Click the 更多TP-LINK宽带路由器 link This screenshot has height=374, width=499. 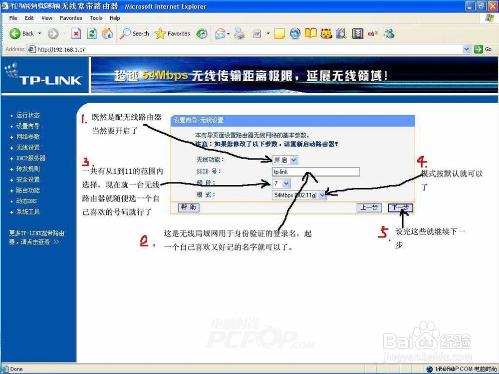pyautogui.click(x=36, y=237)
